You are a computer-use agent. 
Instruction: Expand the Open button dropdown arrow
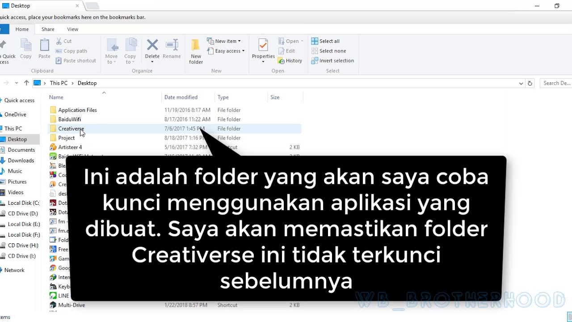point(302,41)
